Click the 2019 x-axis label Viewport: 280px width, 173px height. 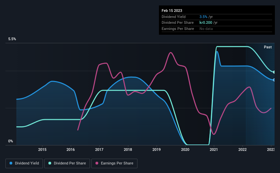click(x=157, y=150)
